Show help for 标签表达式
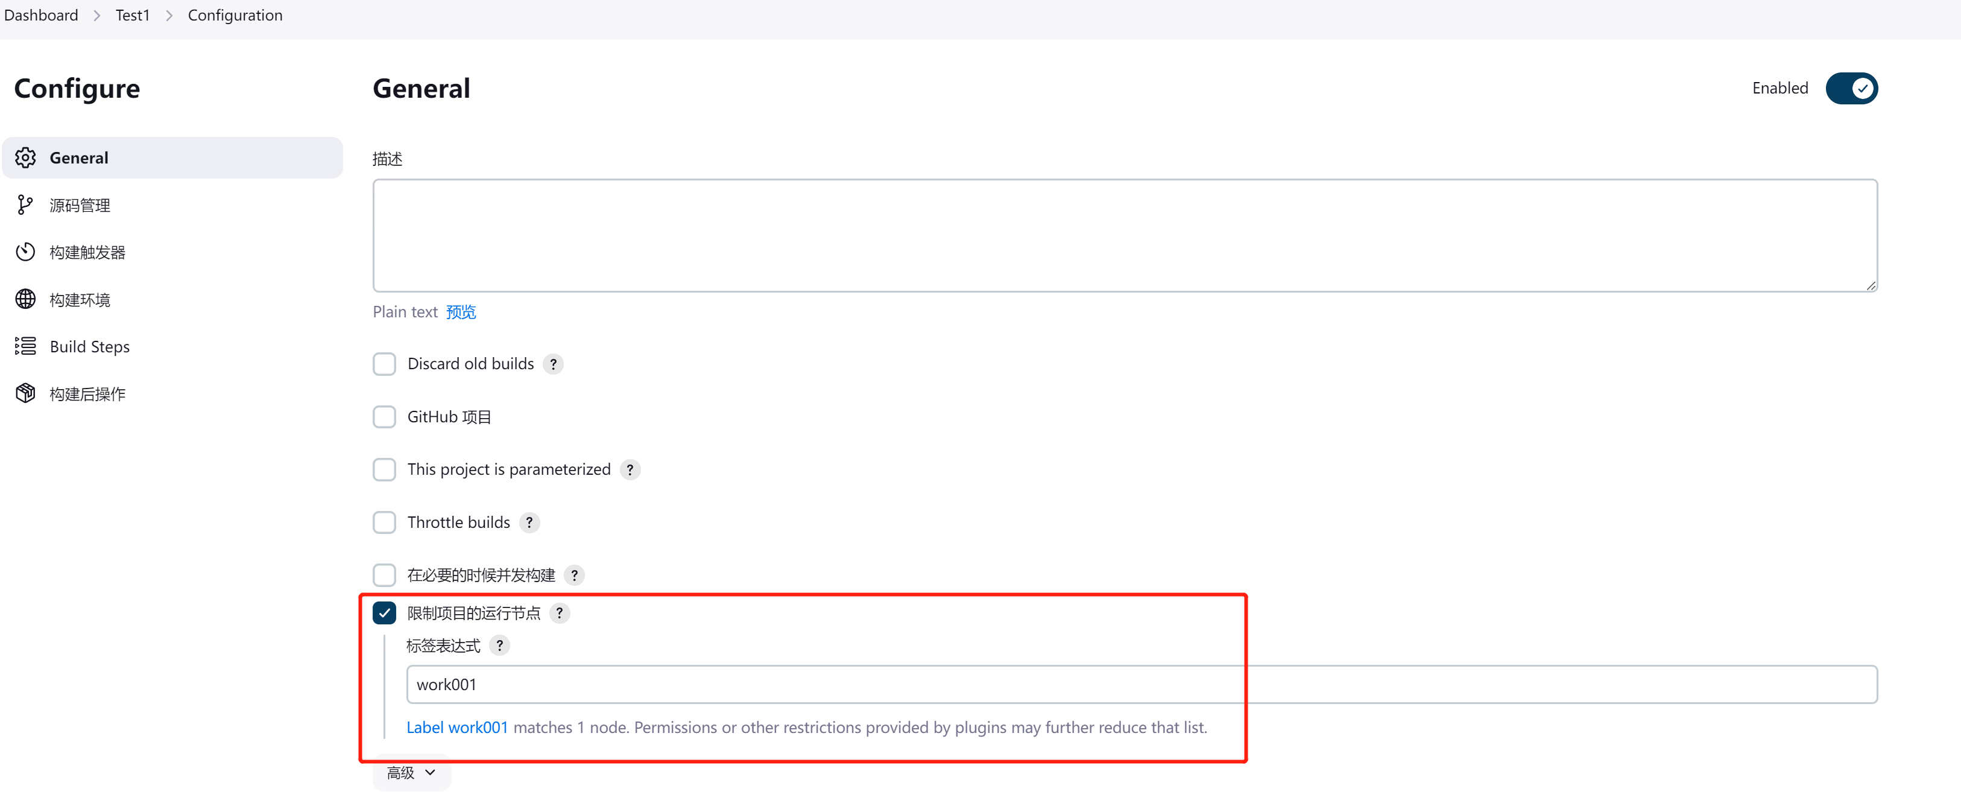1961x809 pixels. coord(499,646)
